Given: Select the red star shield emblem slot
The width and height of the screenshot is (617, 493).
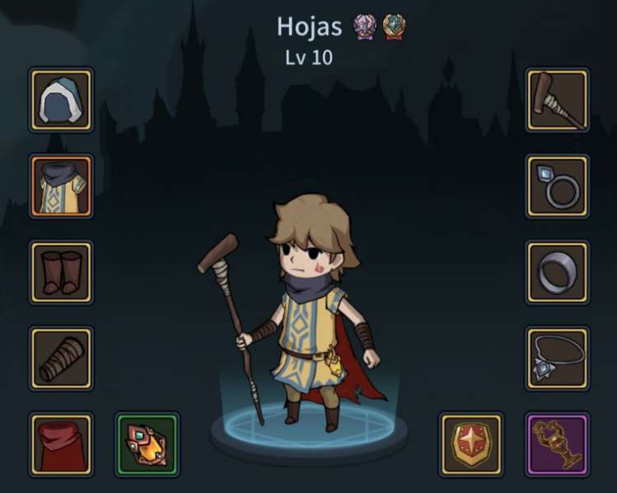Looking at the screenshot, I should [471, 444].
